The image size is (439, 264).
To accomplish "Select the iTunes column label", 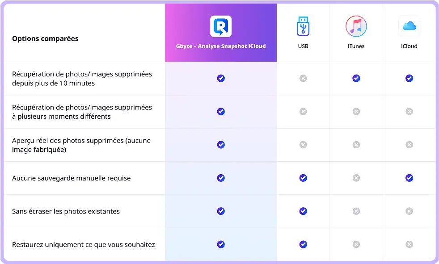I will (356, 46).
